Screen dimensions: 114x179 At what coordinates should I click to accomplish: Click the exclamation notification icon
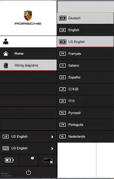tap(32, 158)
